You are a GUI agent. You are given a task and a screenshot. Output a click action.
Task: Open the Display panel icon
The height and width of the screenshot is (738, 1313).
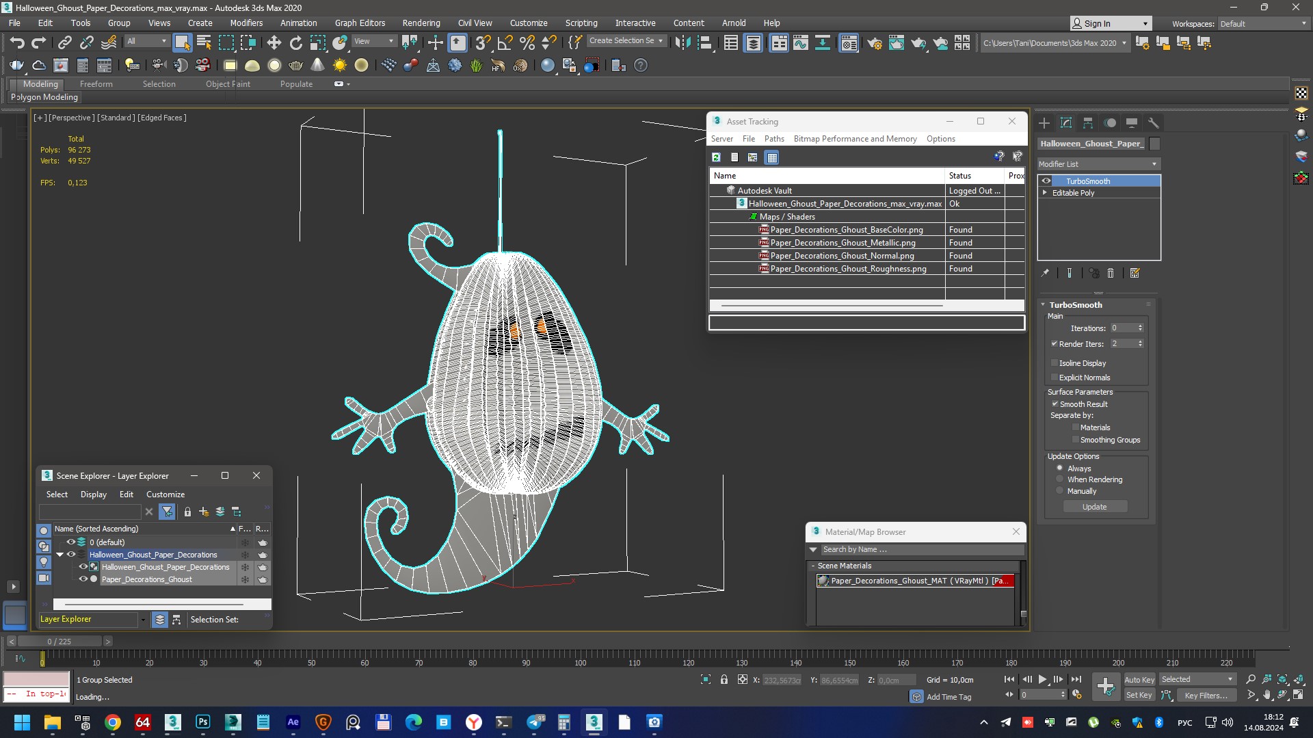pyautogui.click(x=1132, y=123)
